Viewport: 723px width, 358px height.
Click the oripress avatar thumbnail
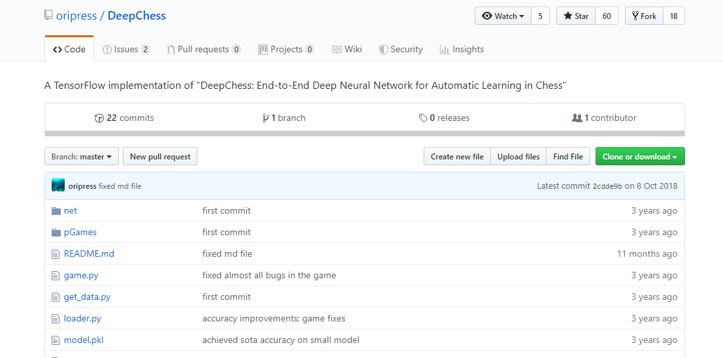[58, 186]
